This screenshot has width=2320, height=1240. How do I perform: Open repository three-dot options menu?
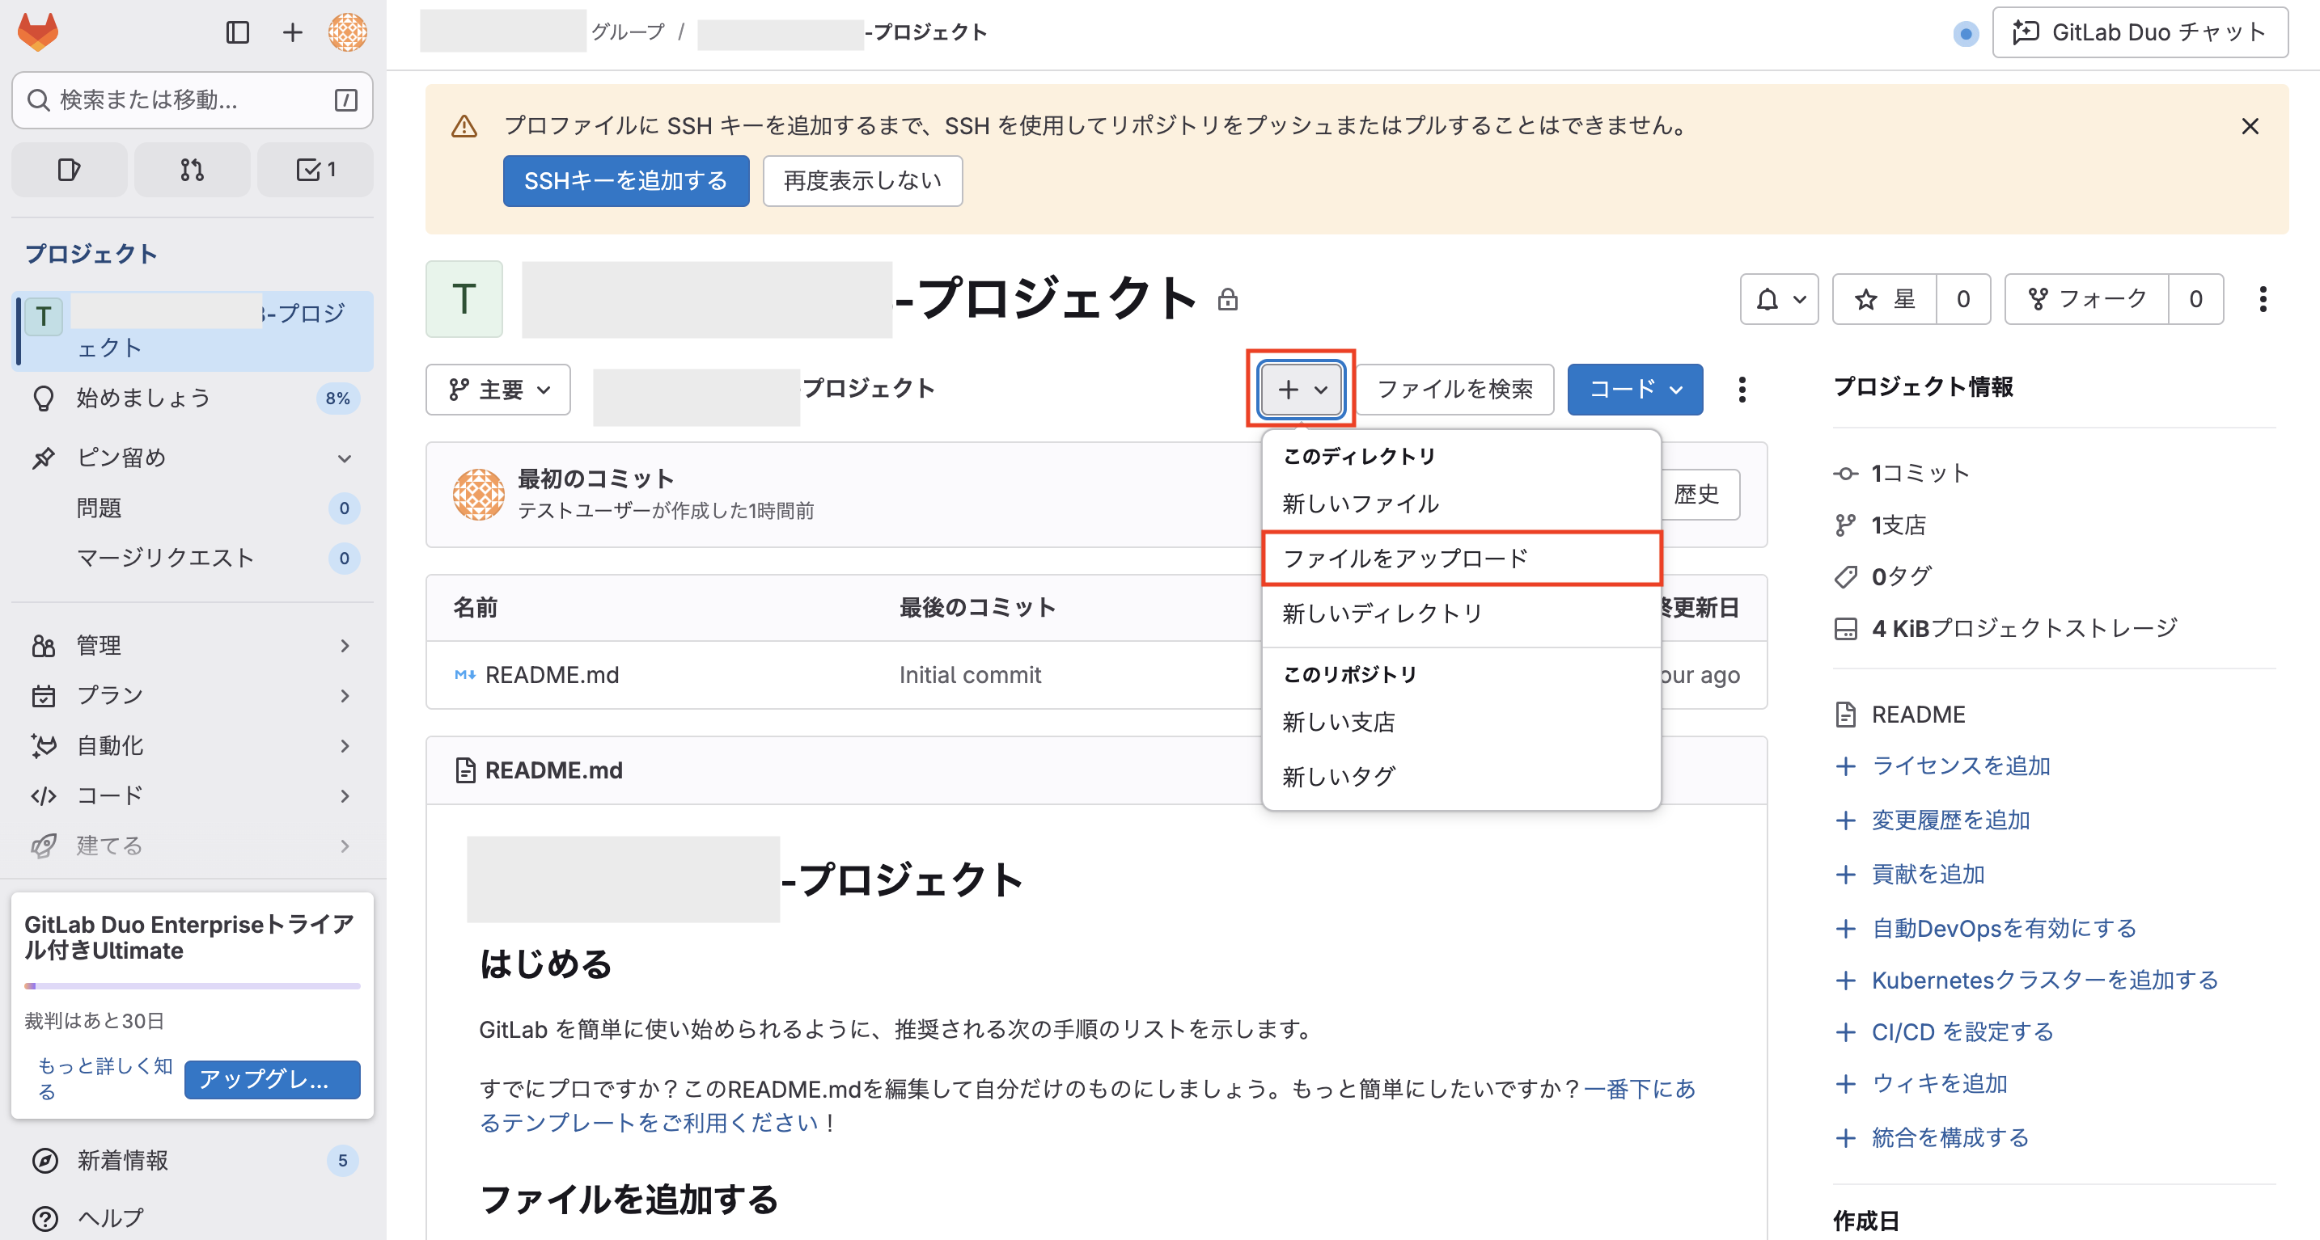pyautogui.click(x=1742, y=390)
